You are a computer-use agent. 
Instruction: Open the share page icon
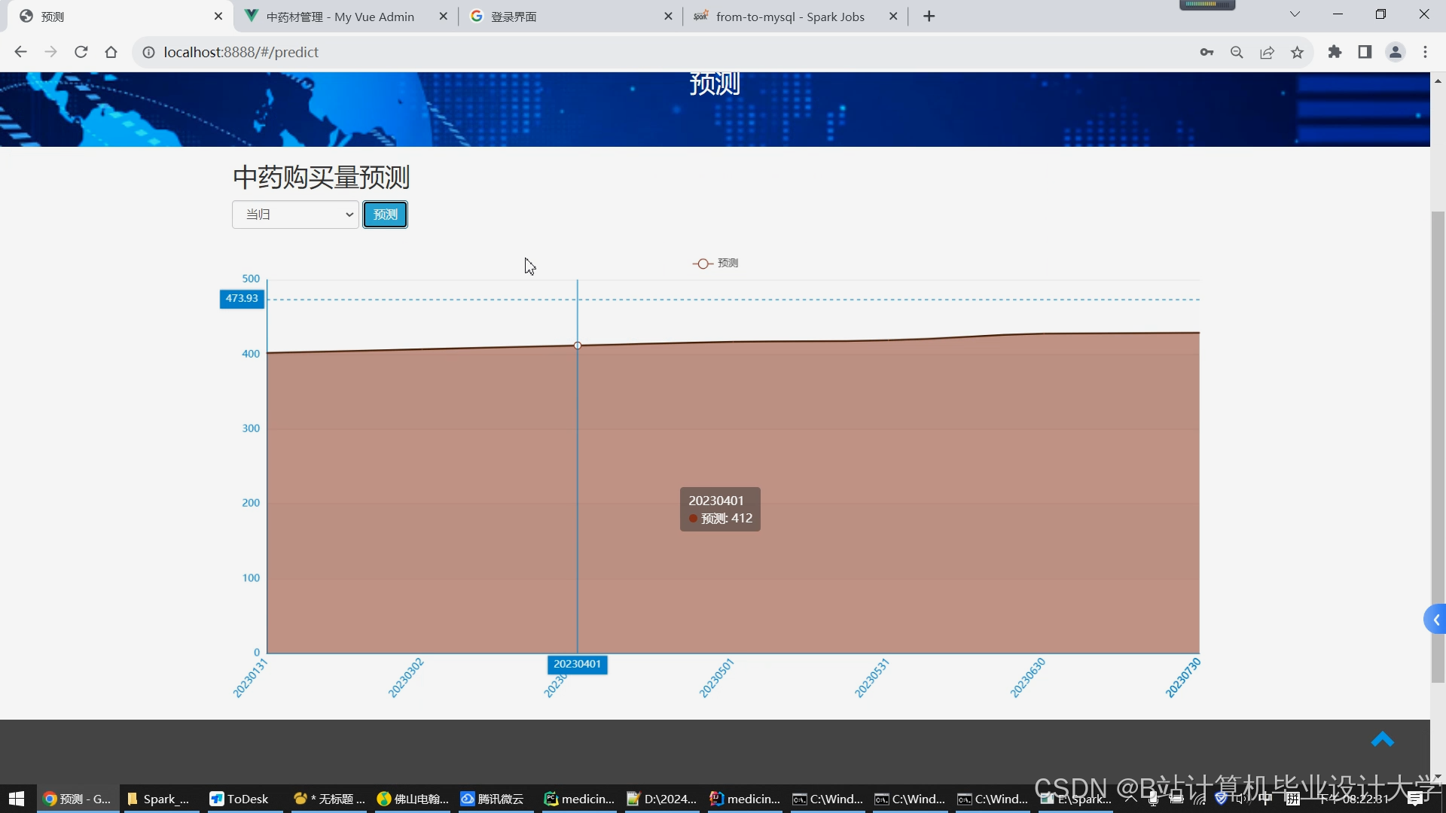[x=1267, y=52]
